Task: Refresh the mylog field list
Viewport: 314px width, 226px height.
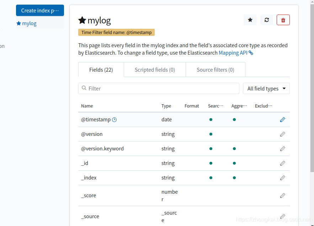Action: 267,20
